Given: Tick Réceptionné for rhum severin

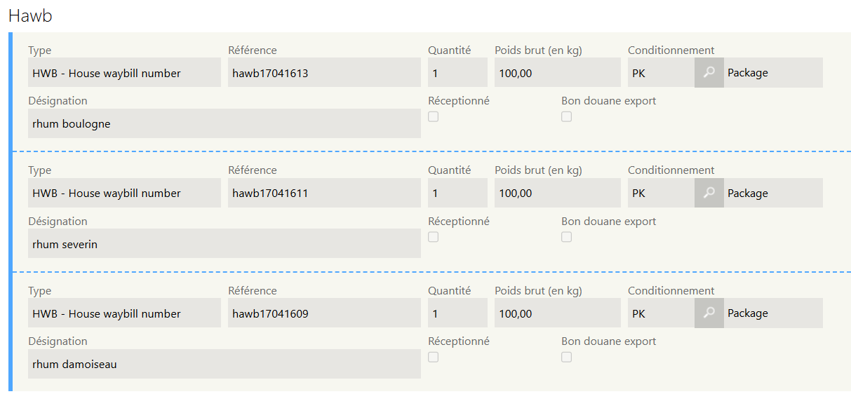Looking at the screenshot, I should [x=434, y=237].
